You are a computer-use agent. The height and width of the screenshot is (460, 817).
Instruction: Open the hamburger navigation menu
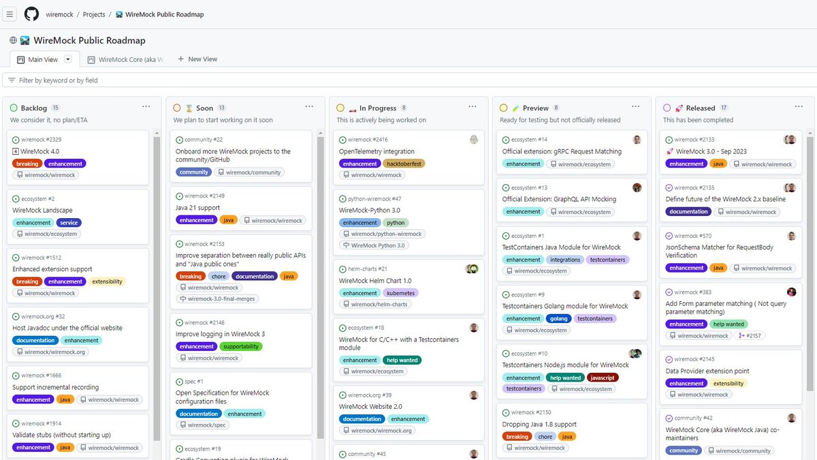tap(10, 14)
